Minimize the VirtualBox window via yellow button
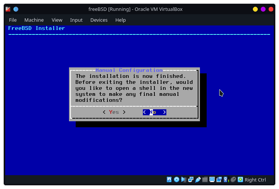 pos(255,9)
